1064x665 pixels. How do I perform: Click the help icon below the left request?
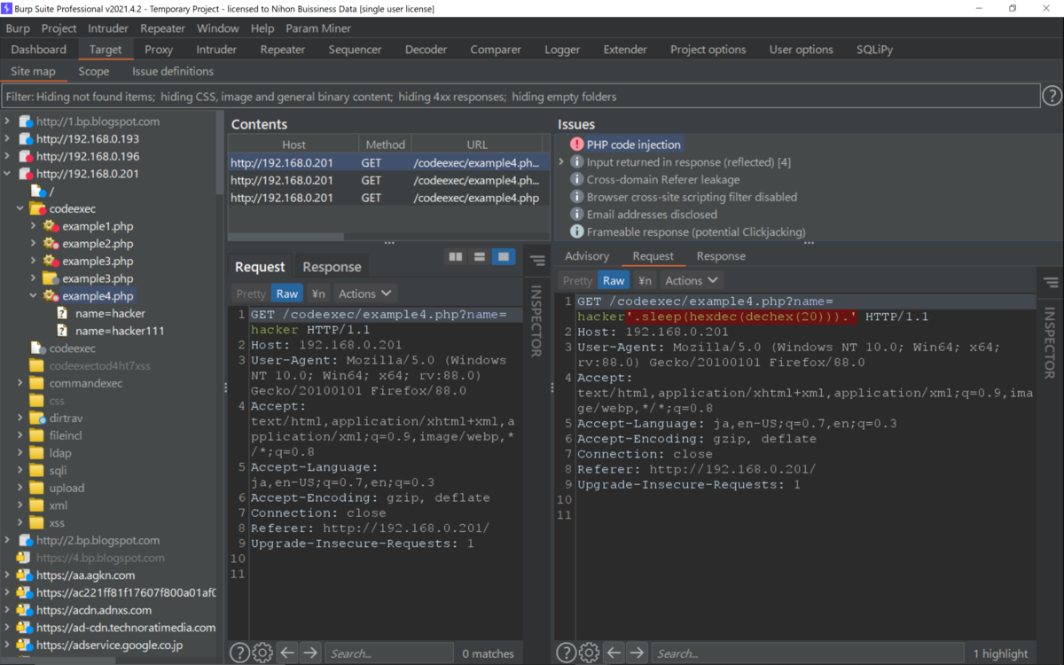(x=239, y=653)
